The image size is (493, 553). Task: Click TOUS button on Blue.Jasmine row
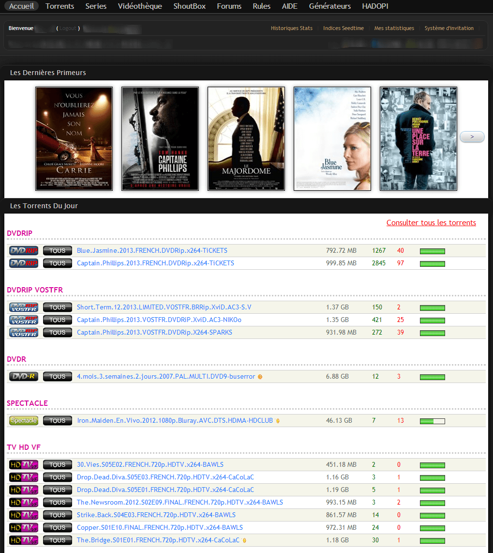click(x=58, y=251)
